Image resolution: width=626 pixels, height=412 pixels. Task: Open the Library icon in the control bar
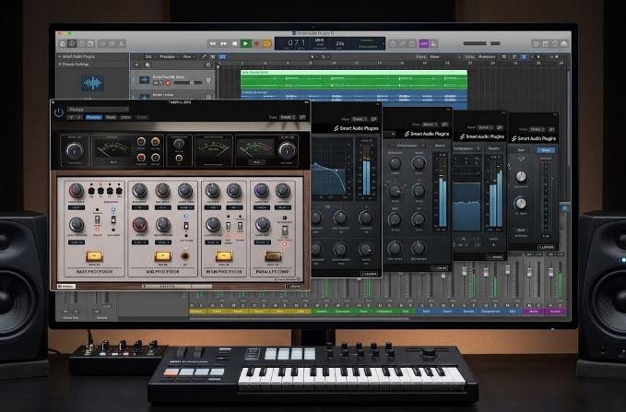(63, 43)
